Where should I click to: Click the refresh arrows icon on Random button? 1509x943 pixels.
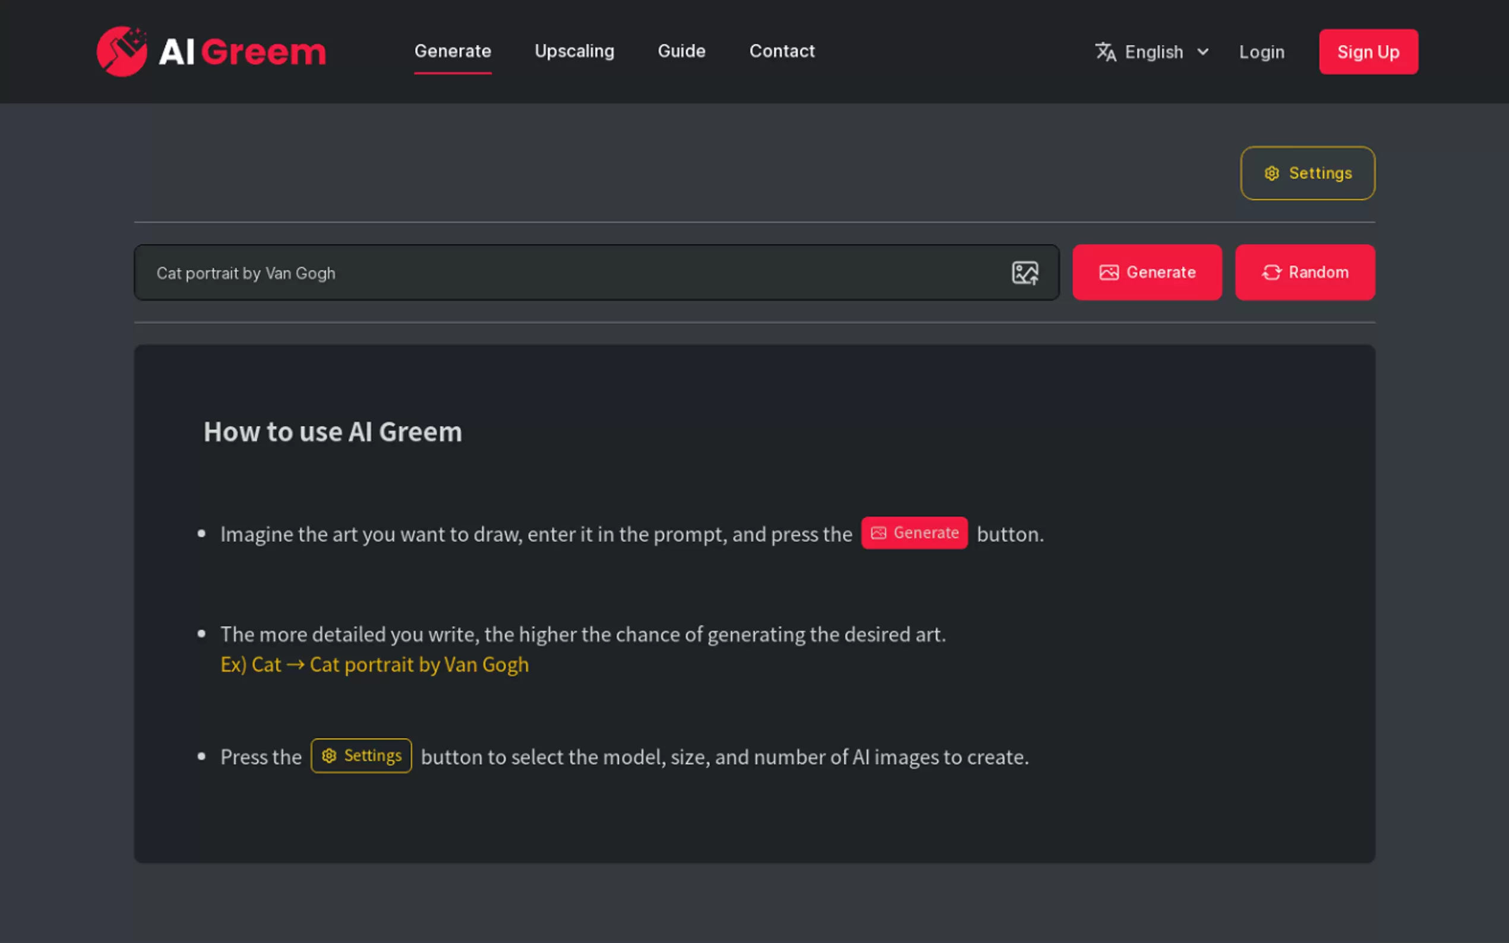click(1271, 273)
